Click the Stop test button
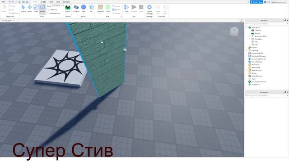Viewport: 289px width, 162px height. pyautogui.click(x=141, y=9)
